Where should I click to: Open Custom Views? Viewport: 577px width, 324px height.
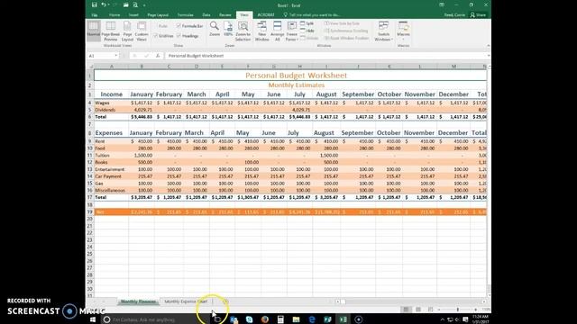142,31
